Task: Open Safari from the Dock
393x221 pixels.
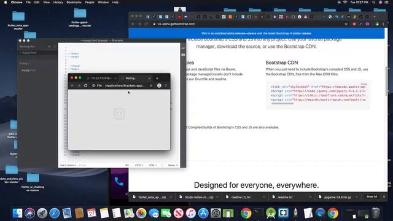Action: [55, 213]
